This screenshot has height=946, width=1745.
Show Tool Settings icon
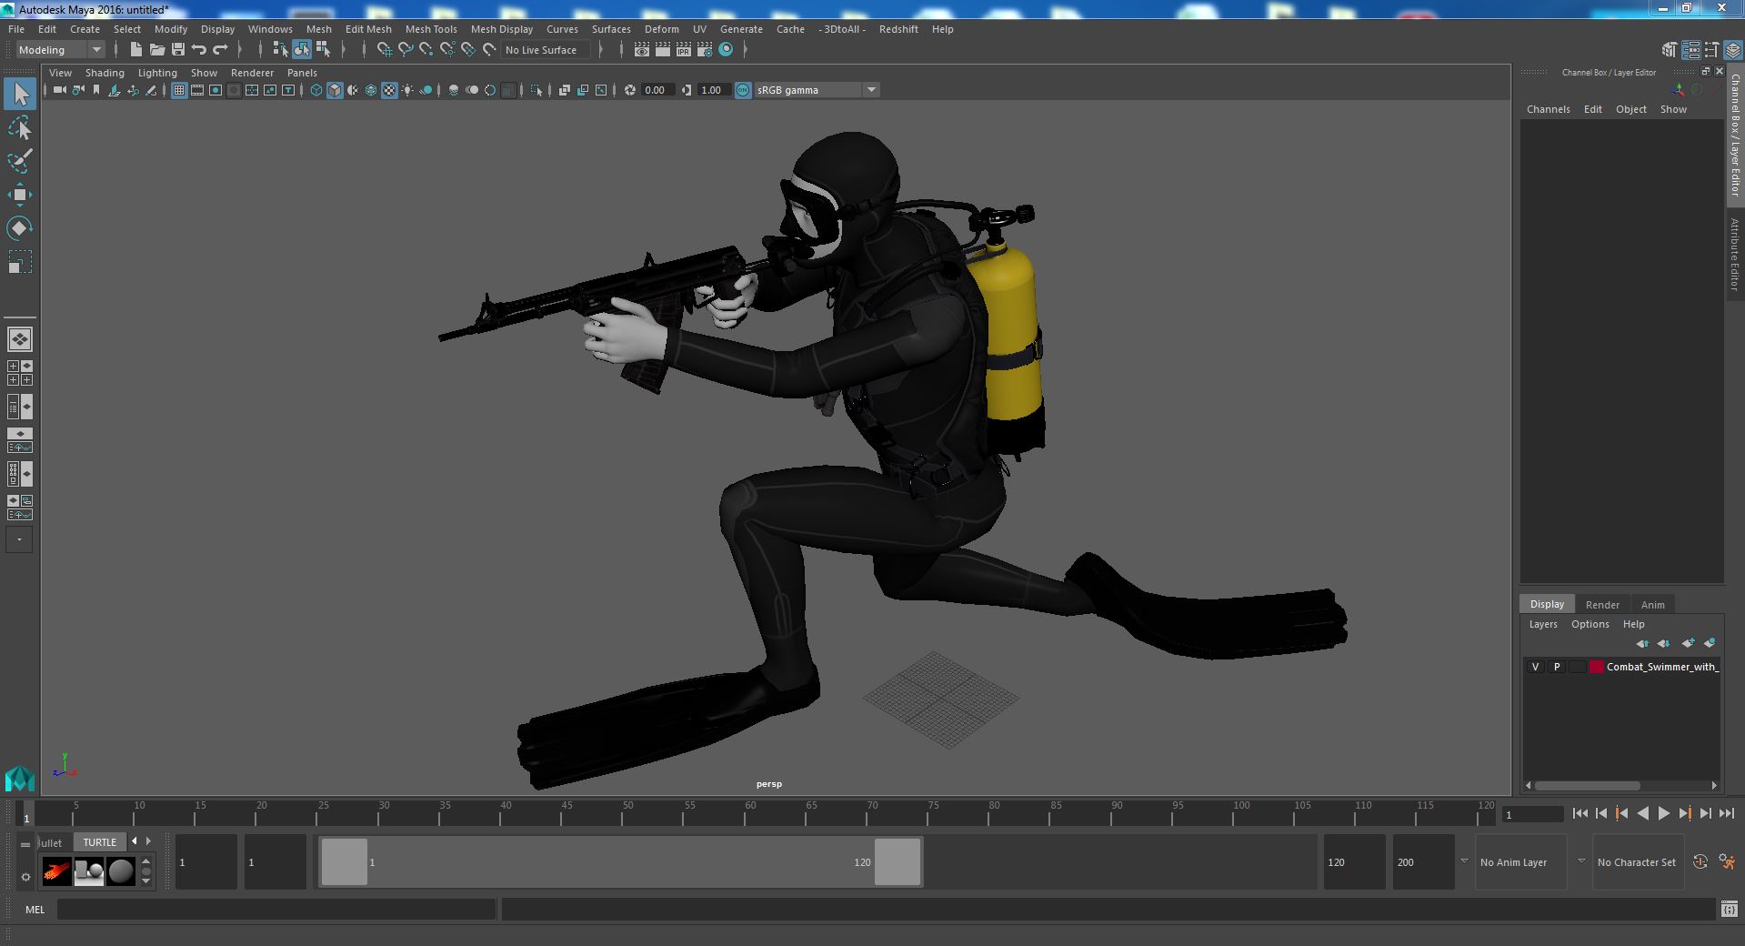click(1711, 50)
